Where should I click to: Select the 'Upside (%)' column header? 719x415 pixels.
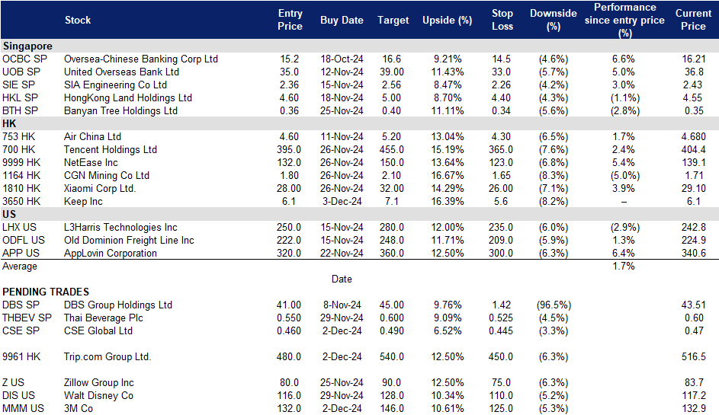[447, 20]
